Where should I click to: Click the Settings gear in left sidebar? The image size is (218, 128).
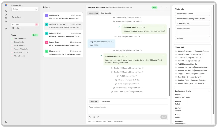tap(6, 29)
